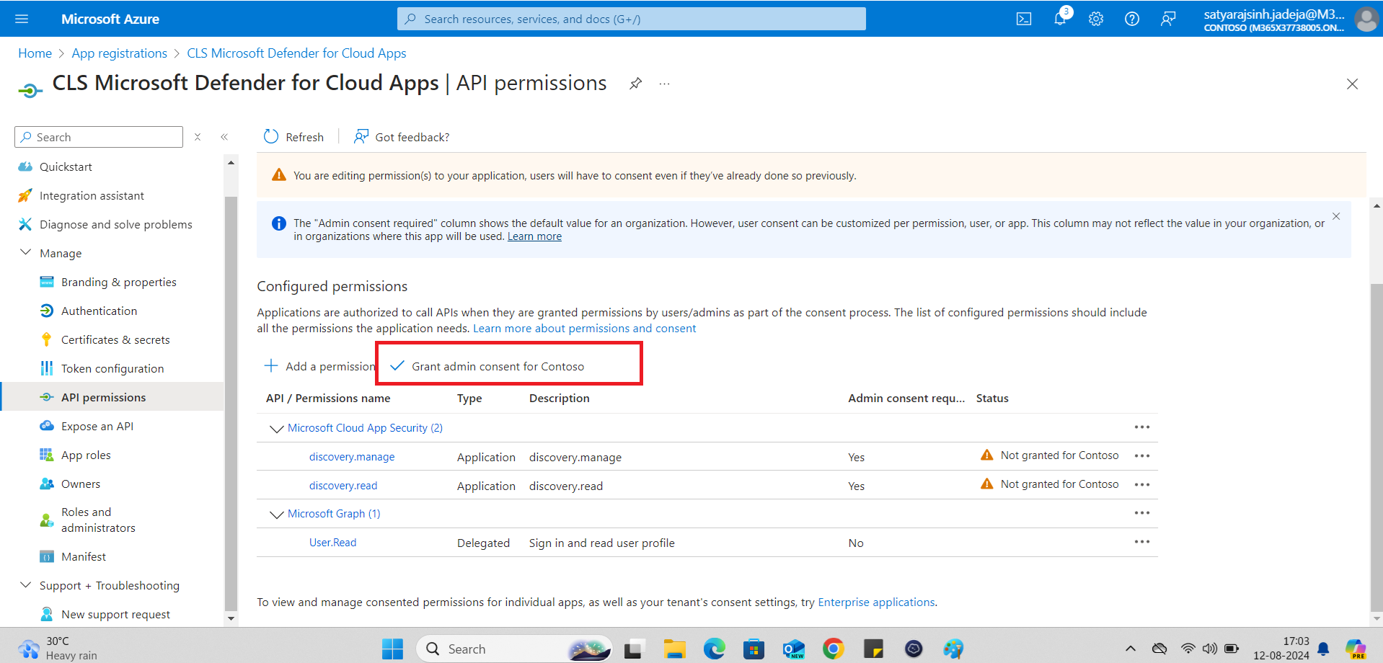Open the Help question mark icon
The height and width of the screenshot is (663, 1383).
click(x=1132, y=19)
